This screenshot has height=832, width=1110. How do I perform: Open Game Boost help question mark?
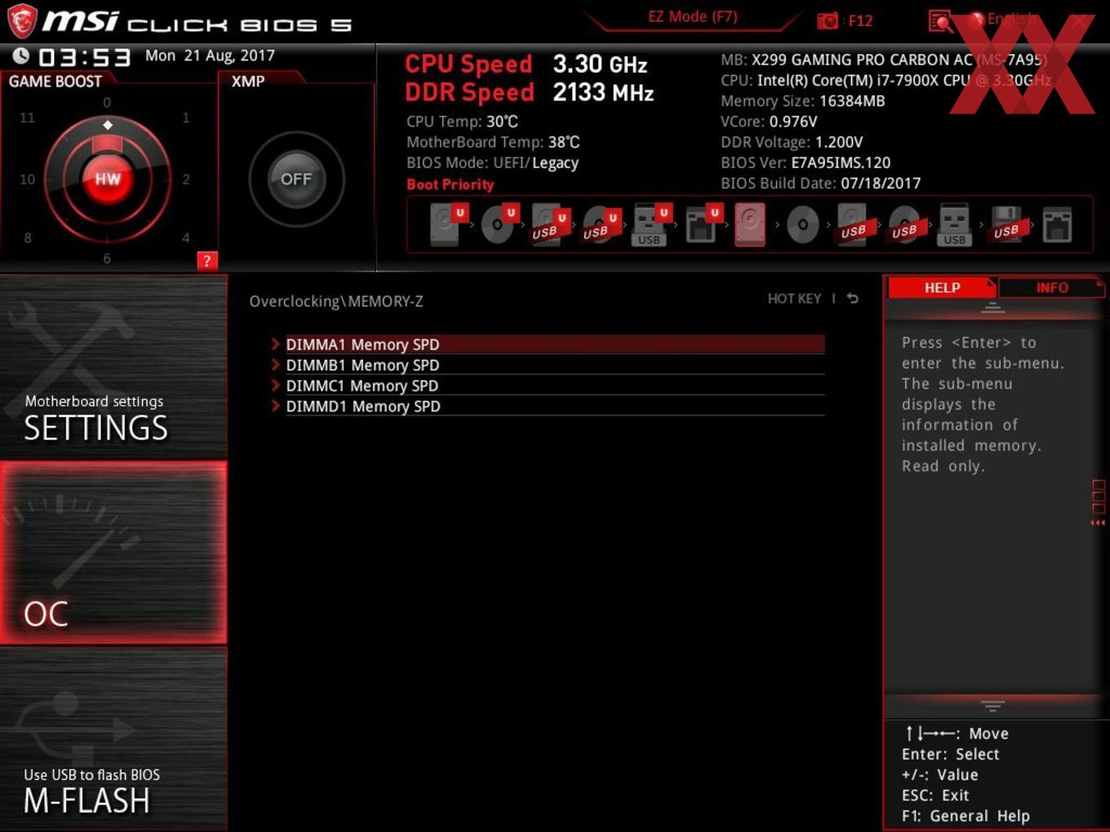click(x=207, y=260)
